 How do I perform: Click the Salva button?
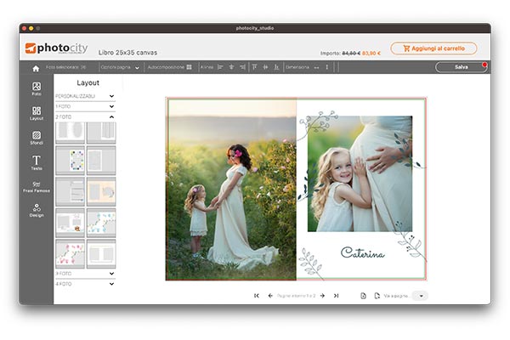click(x=461, y=67)
